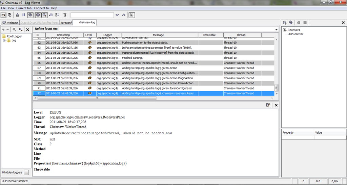Click the event table horizontal scroll right arrow
This screenshot has height=185, width=347.
coord(273,98)
